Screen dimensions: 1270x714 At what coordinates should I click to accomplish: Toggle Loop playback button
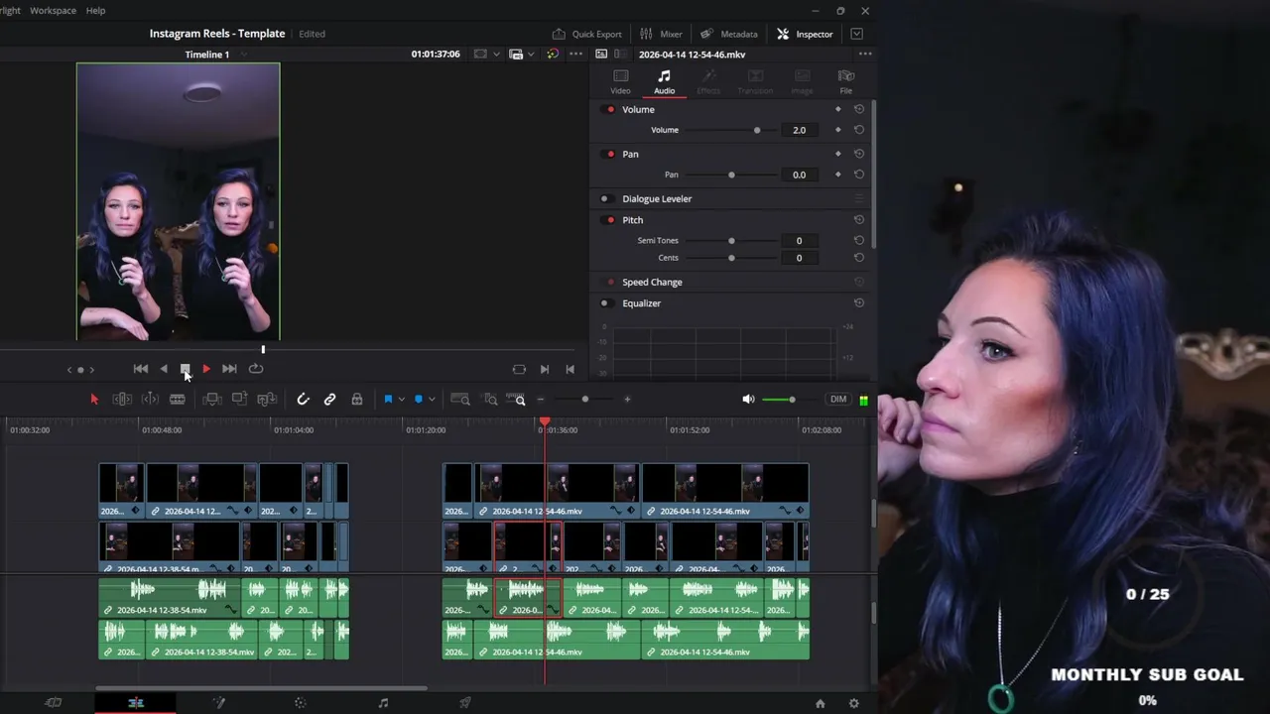point(256,369)
